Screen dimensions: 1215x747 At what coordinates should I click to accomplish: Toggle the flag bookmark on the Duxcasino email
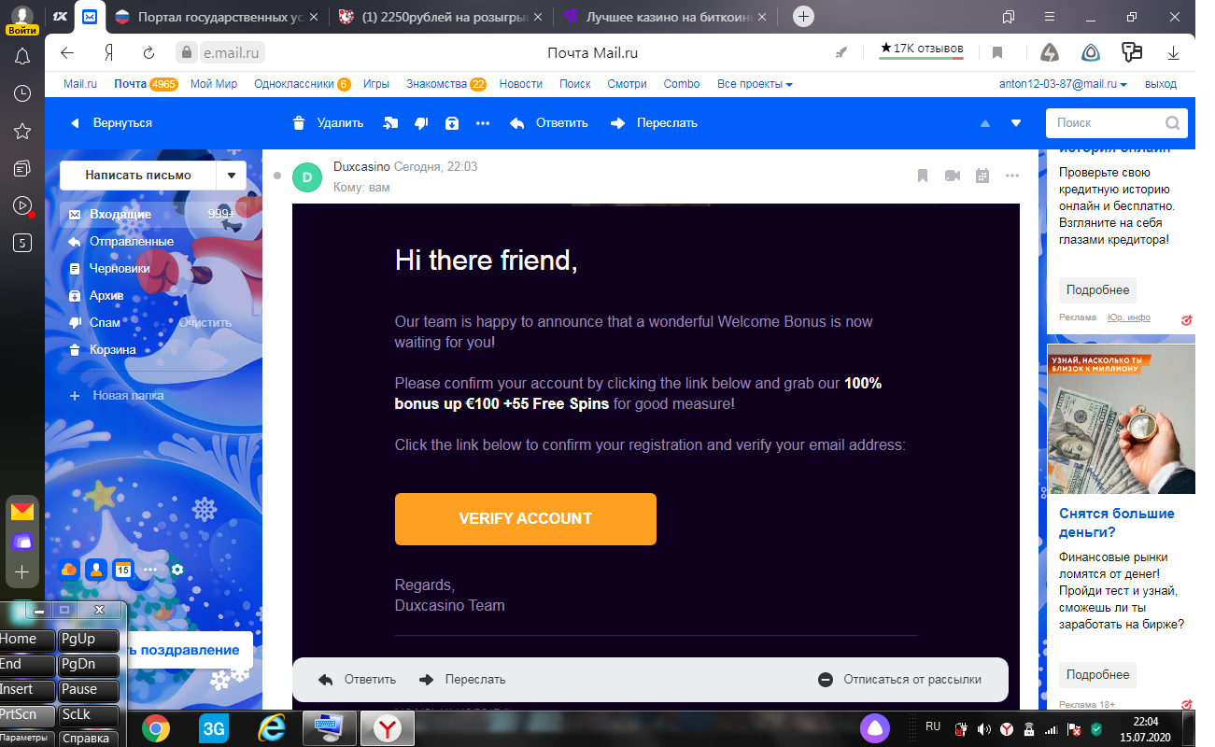(923, 176)
